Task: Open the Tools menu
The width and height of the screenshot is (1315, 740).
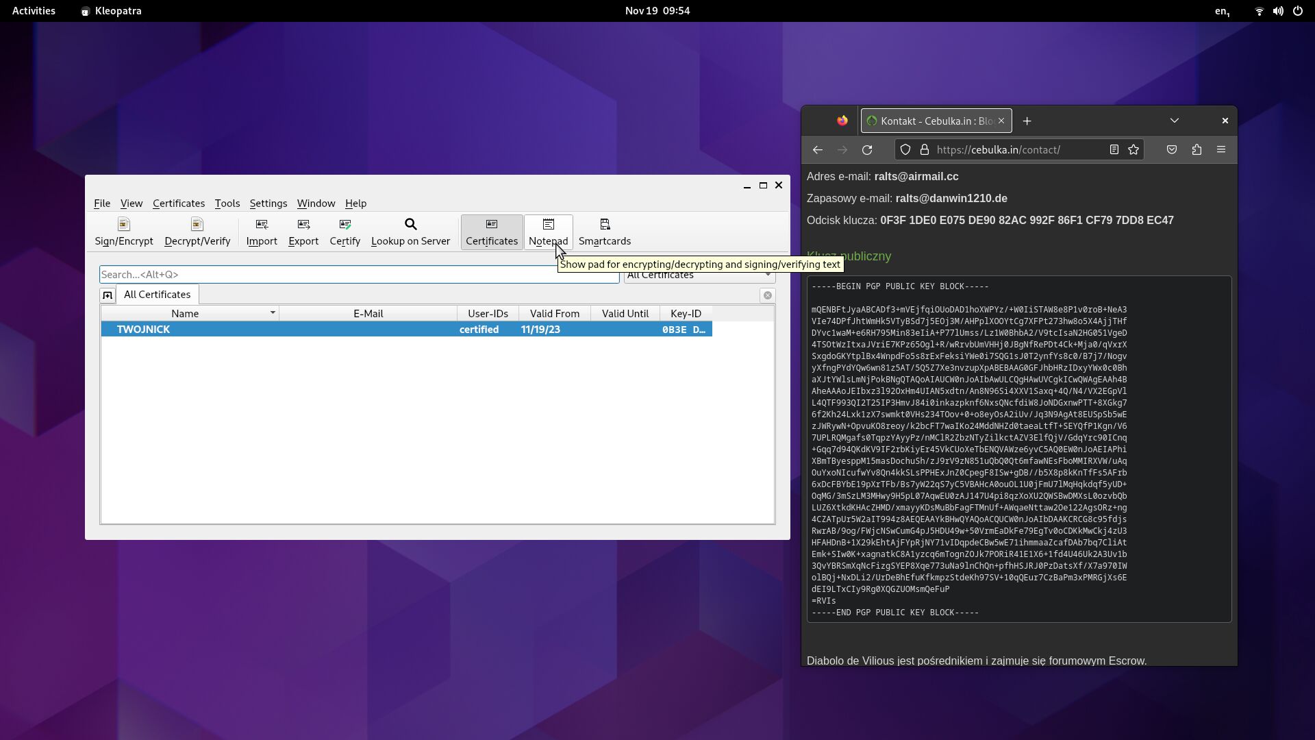Action: click(x=227, y=203)
